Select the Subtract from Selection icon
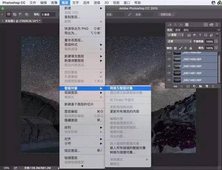The image size is (222, 170). [x=20, y=14]
